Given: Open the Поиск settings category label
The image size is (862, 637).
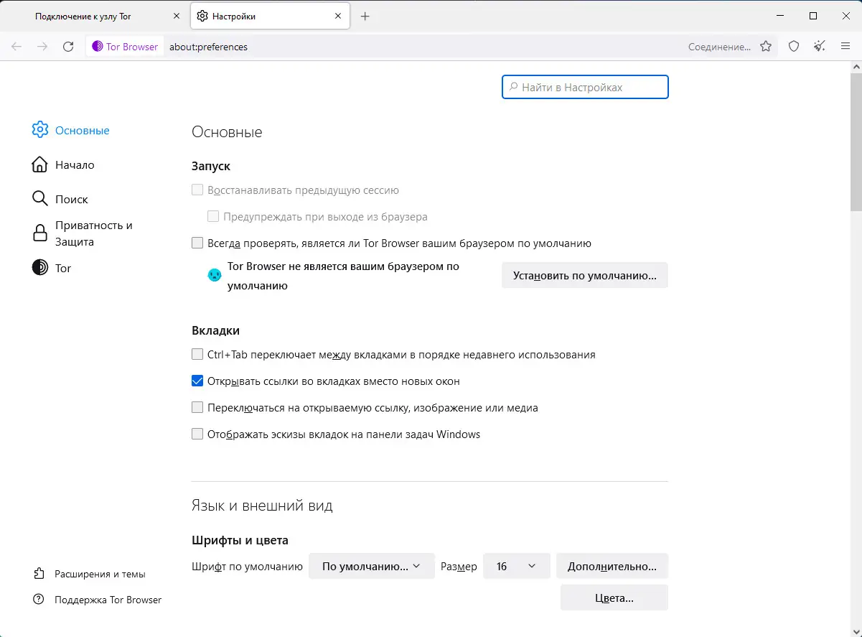Looking at the screenshot, I should click(72, 200).
